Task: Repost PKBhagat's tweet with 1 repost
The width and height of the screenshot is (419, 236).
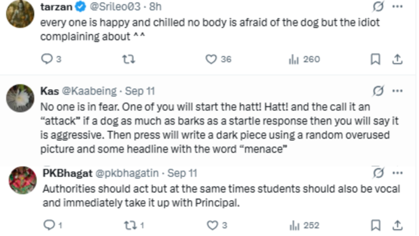Action: [x=134, y=225]
